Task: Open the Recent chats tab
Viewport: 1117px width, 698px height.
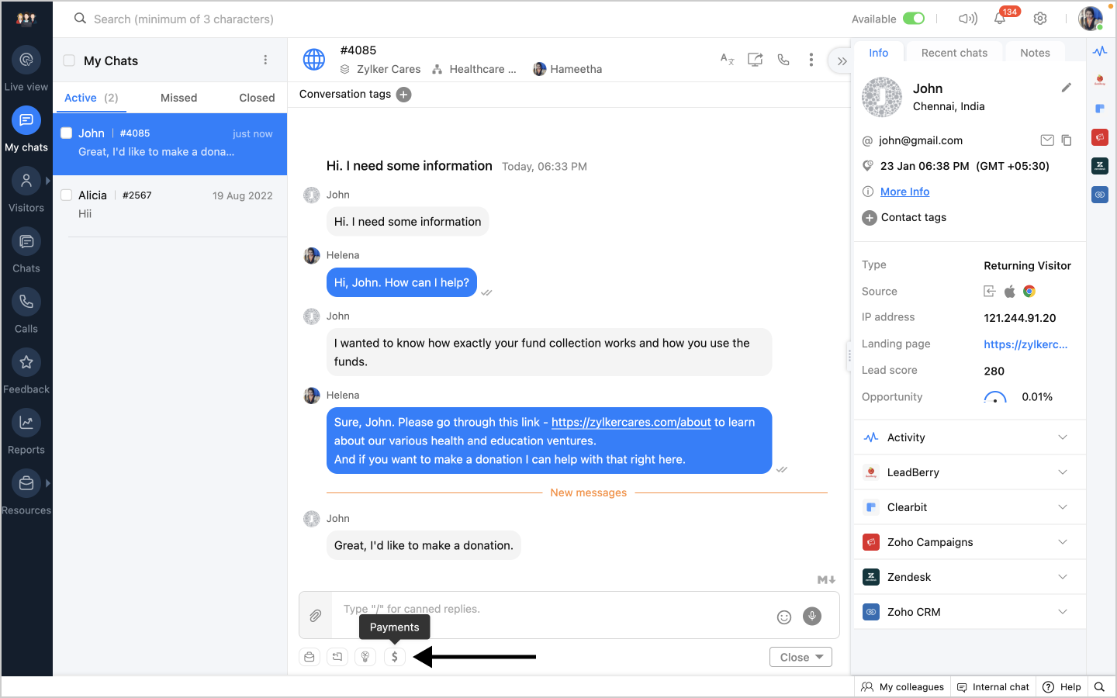Action: [x=954, y=53]
